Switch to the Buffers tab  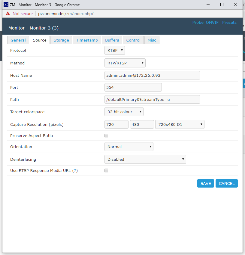click(112, 40)
